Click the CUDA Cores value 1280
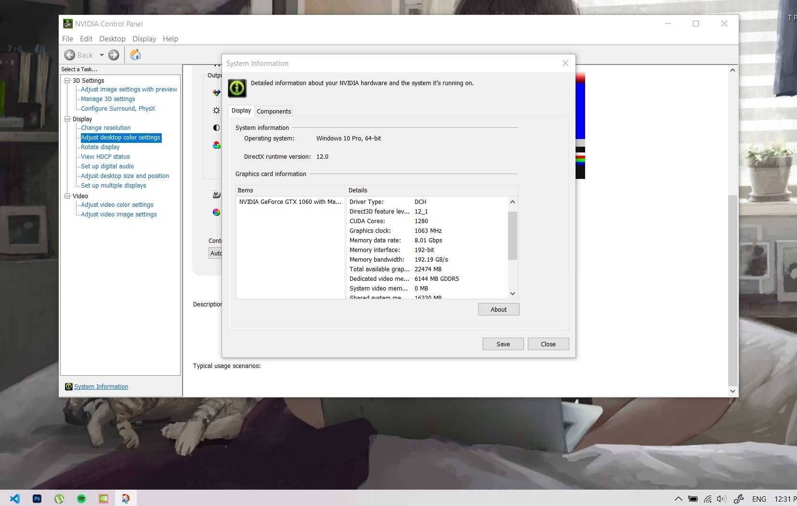Viewport: 797px width, 506px height. 421,221
